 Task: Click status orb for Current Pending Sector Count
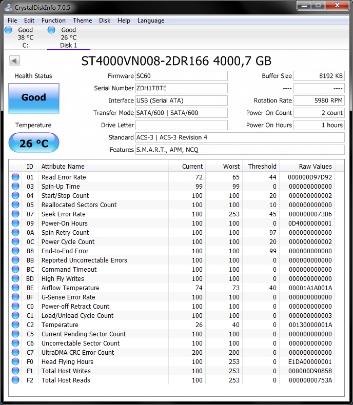coord(15,334)
